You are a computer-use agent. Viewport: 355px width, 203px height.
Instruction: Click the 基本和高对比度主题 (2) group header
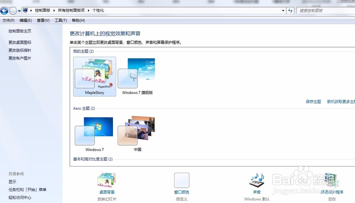93,159
